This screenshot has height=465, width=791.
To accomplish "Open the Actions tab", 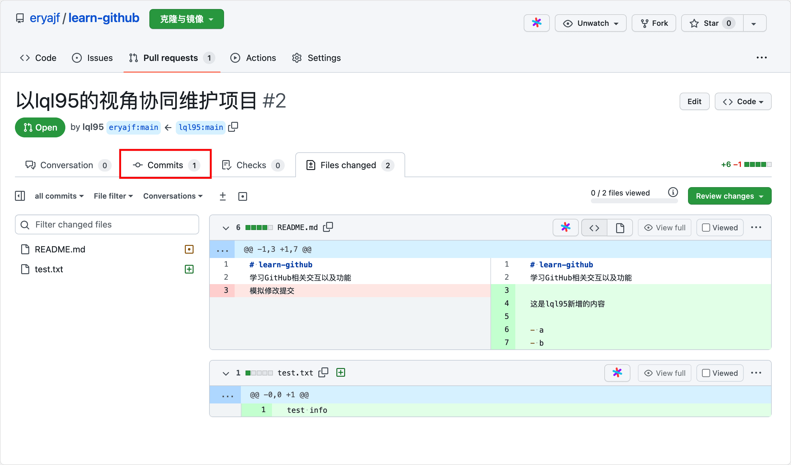I will pyautogui.click(x=253, y=58).
